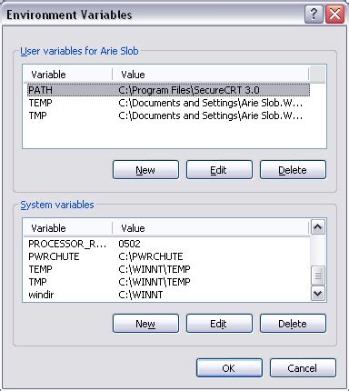
Task: Click the system variables scroll down arrow
Action: coord(318,294)
